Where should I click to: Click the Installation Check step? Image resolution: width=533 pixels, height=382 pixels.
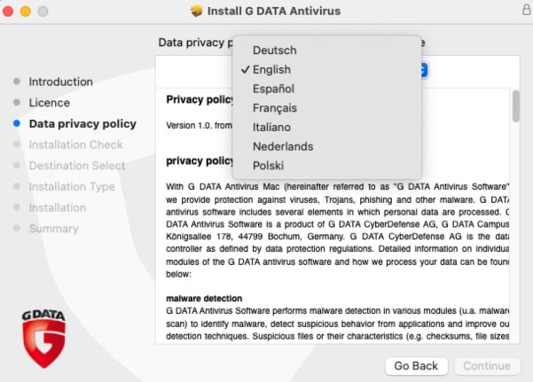tap(75, 144)
